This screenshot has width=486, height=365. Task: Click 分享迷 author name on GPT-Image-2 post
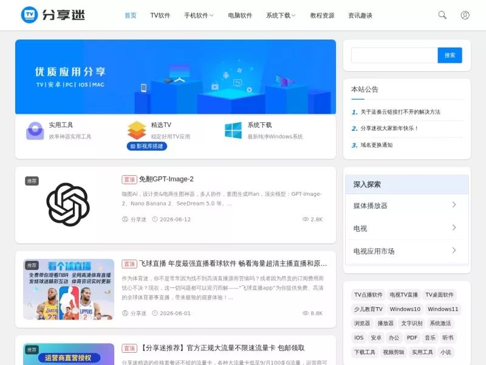pyautogui.click(x=139, y=220)
